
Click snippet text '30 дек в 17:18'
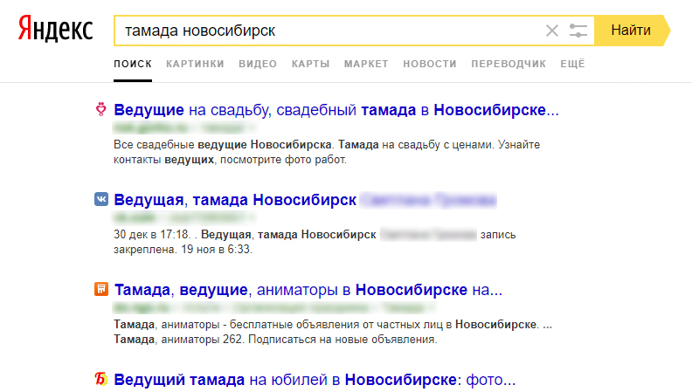click(x=151, y=235)
